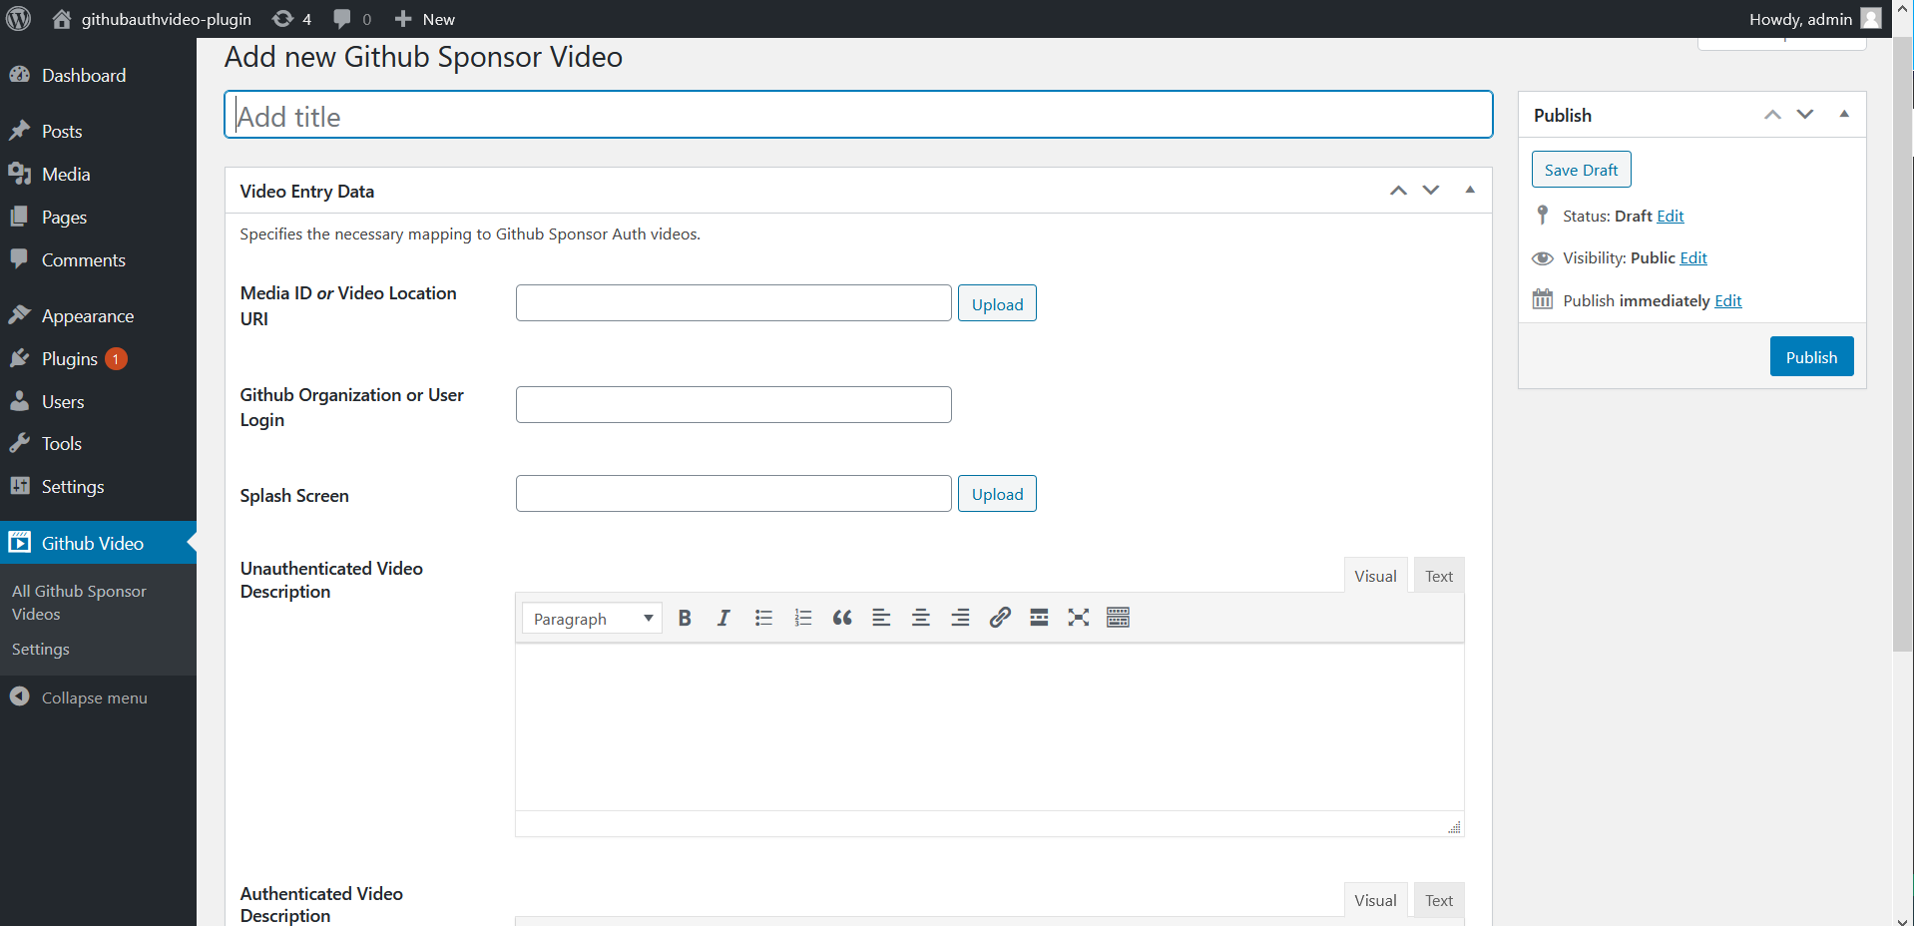Viewport: 1914px width, 926px height.
Task: Collapse the Publish panel
Action: point(1844,114)
